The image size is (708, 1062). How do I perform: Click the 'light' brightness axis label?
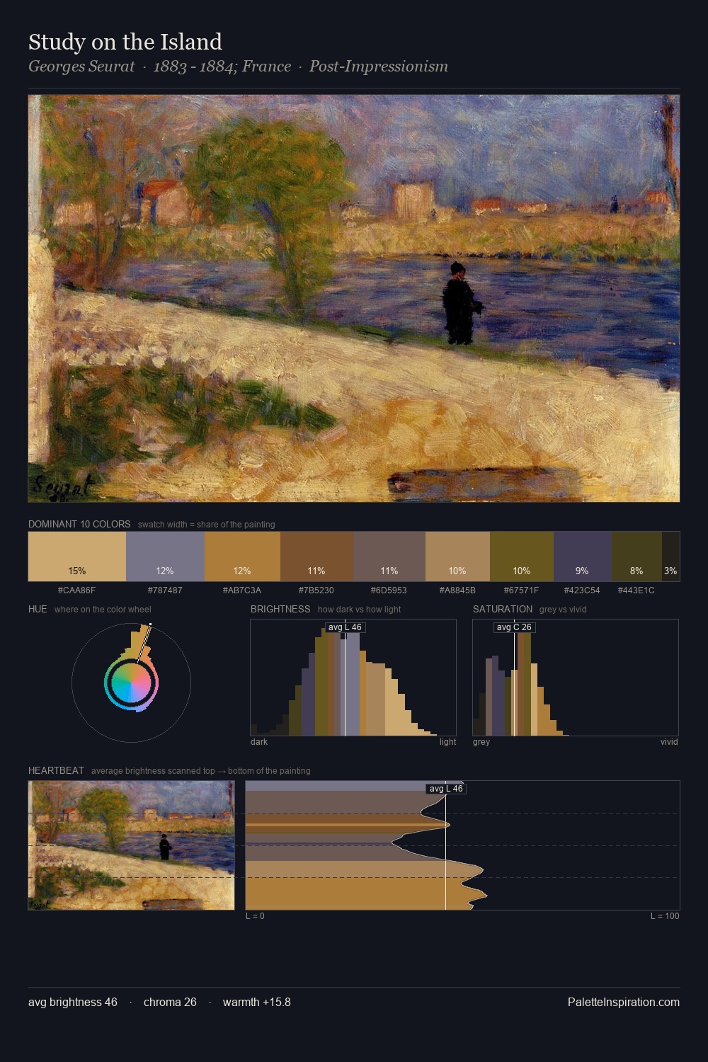(448, 742)
